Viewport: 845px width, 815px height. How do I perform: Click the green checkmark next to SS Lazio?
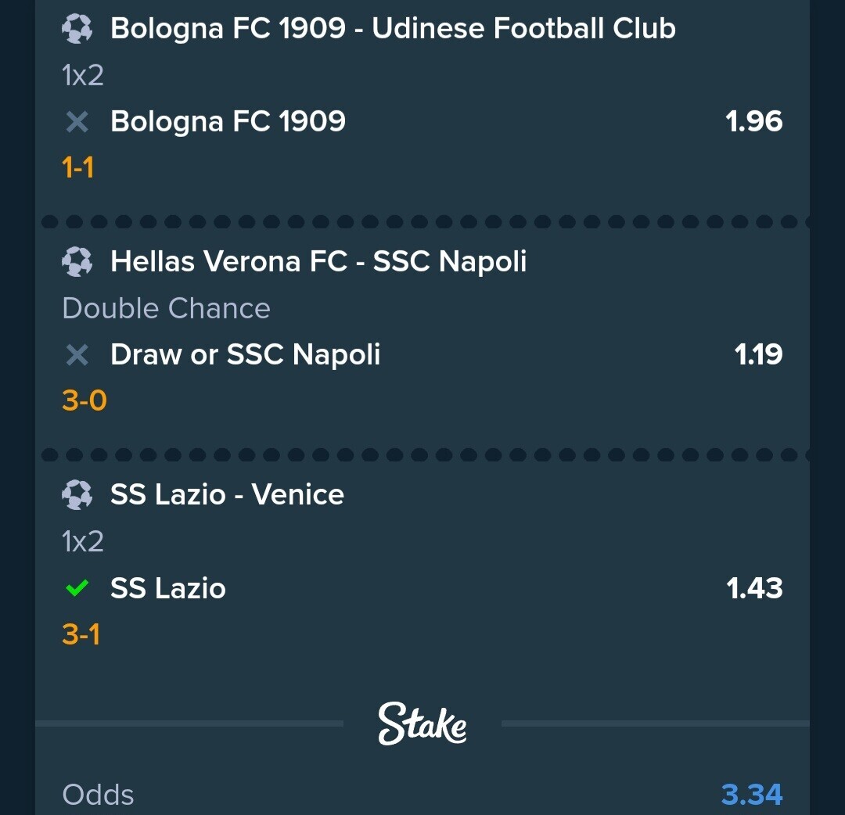pos(77,588)
